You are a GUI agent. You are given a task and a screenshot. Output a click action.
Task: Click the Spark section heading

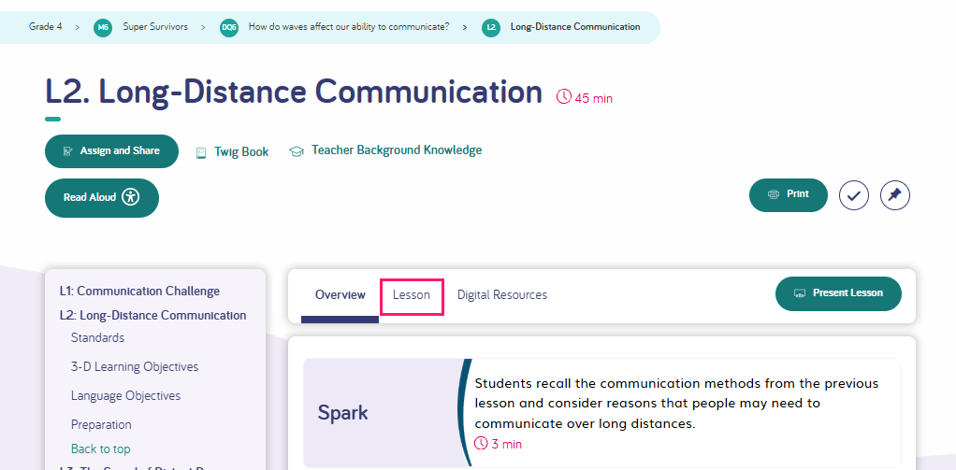[x=342, y=413]
